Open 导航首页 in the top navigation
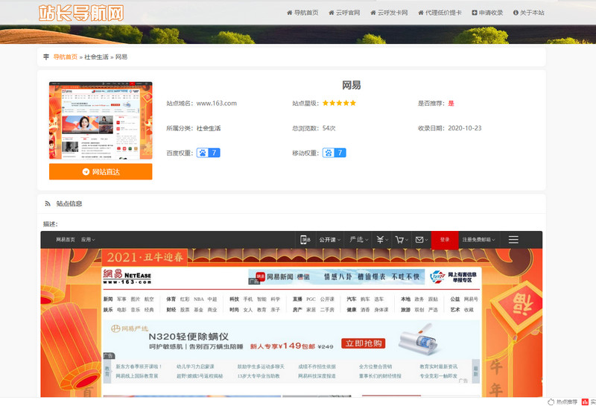Screen dimensions: 596x406 pos(302,13)
